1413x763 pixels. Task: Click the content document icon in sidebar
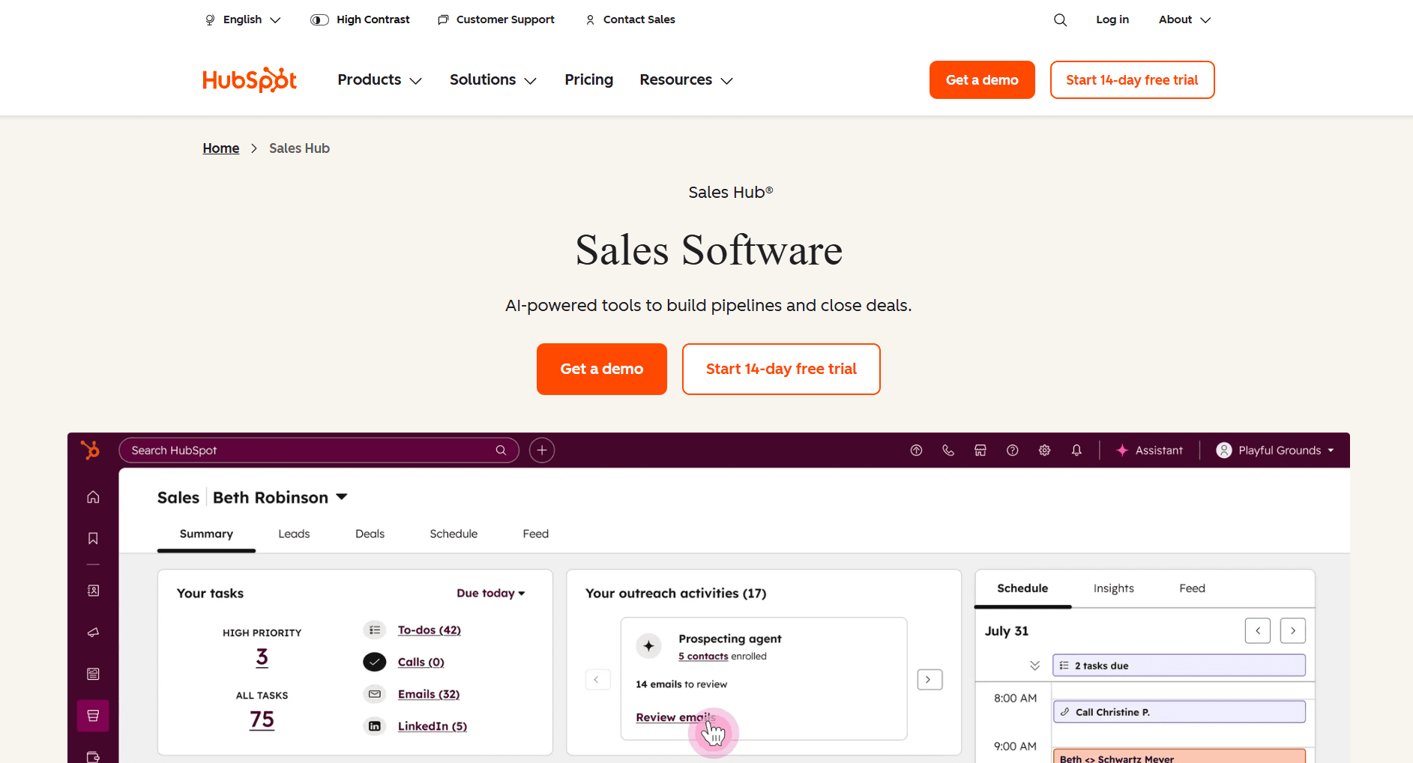point(93,674)
